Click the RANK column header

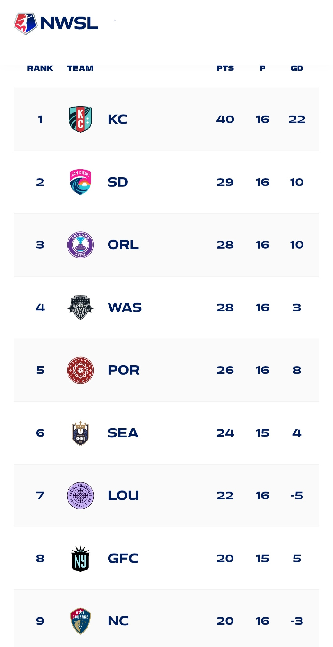tap(40, 68)
